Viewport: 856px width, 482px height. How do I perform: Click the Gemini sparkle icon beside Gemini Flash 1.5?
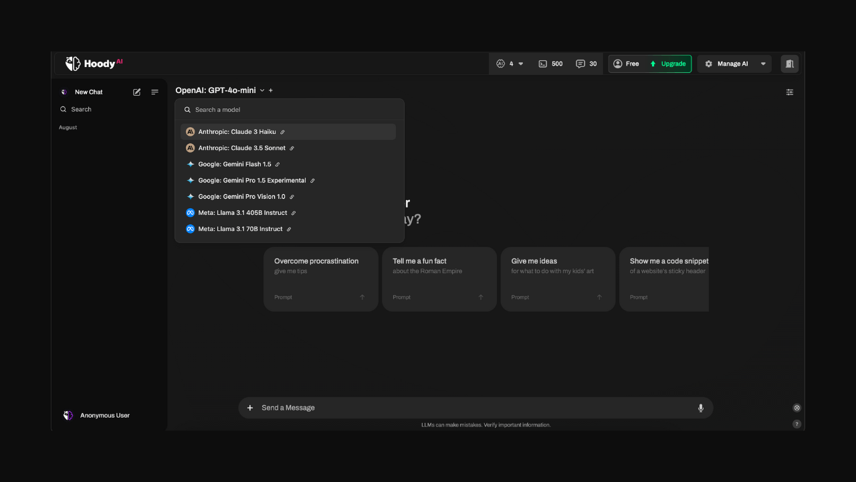tap(190, 164)
